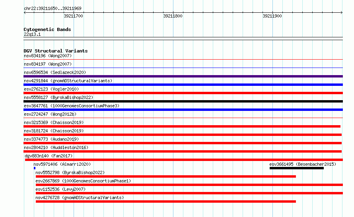
Task: Click the nsv2804210 (Huddleston2016) label
Action: [56, 147]
